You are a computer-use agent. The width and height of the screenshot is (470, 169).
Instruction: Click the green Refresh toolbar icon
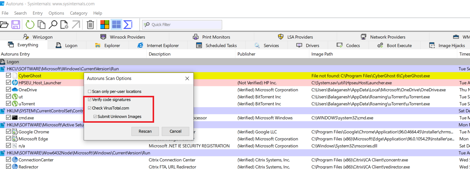pos(30,24)
